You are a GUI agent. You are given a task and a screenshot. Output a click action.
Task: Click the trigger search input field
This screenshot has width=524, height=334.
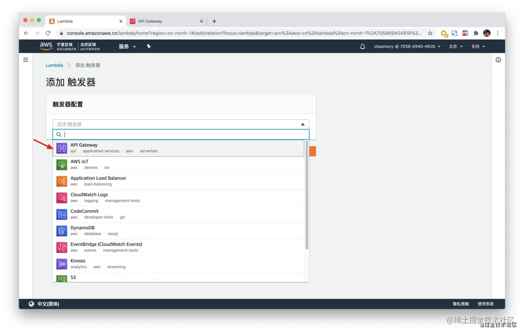click(x=181, y=134)
